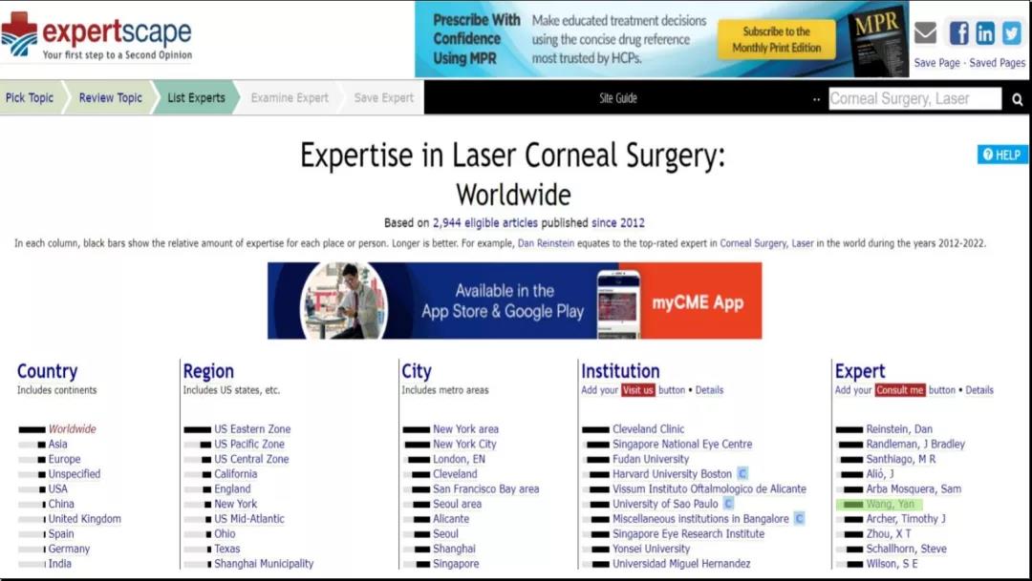Go to the Review Topic tab
Screen dimensions: 1032x581
[110, 97]
